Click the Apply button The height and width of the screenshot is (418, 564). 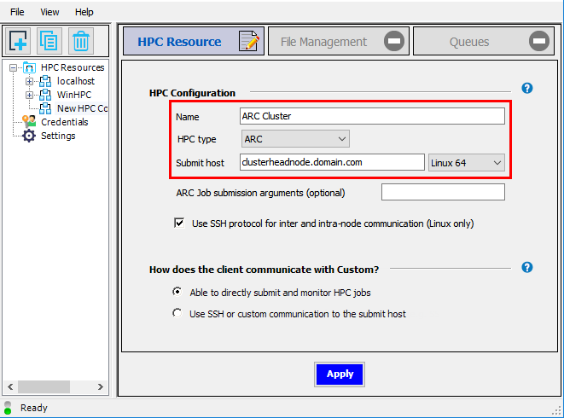click(x=340, y=374)
